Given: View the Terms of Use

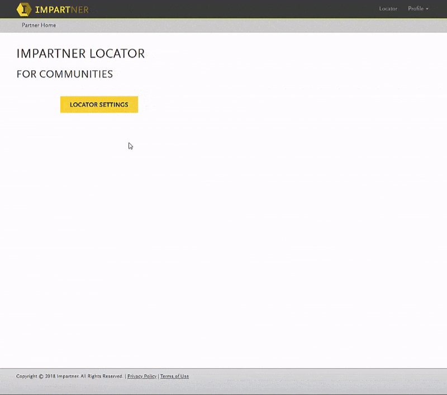Looking at the screenshot, I should 174,376.
